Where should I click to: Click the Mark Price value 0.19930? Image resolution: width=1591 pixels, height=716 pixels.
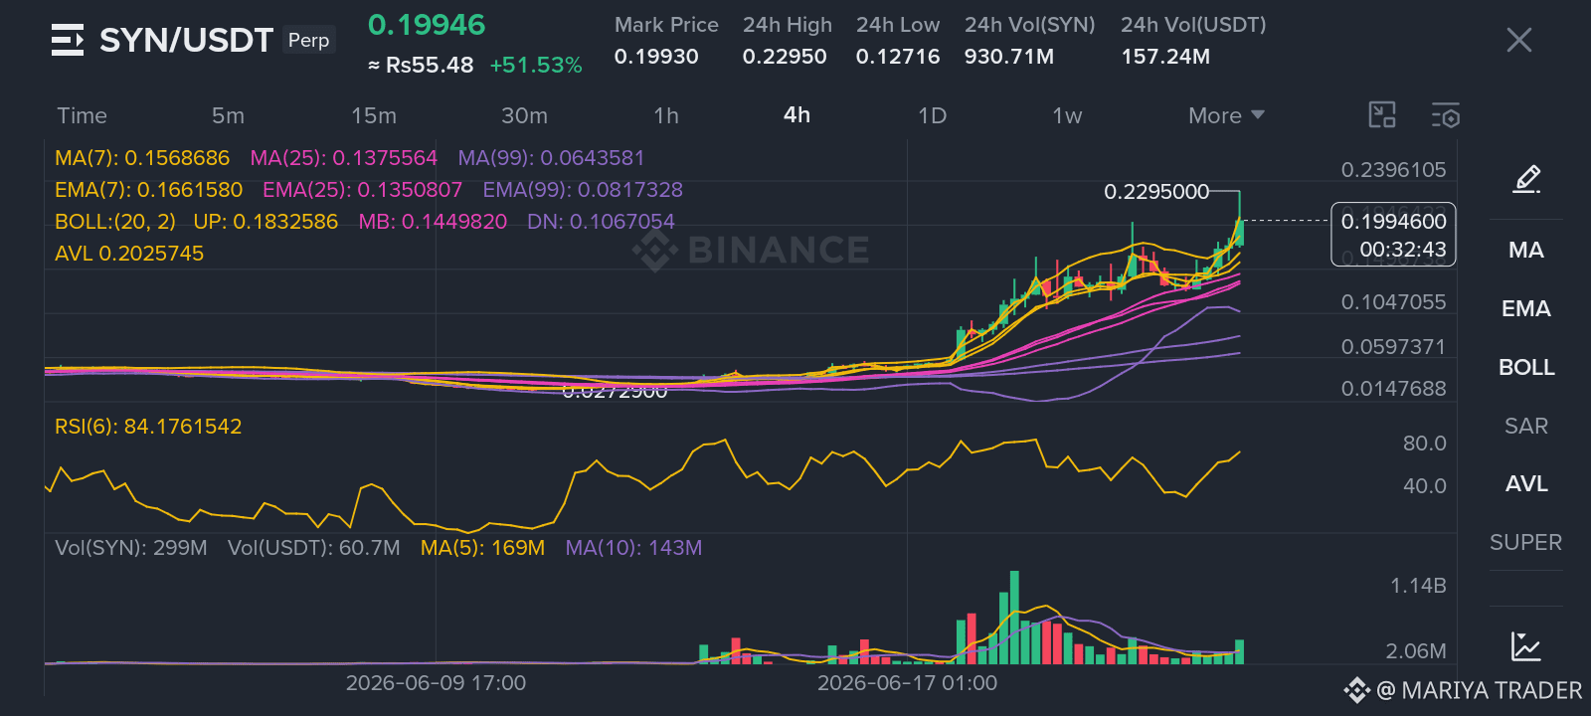click(656, 57)
